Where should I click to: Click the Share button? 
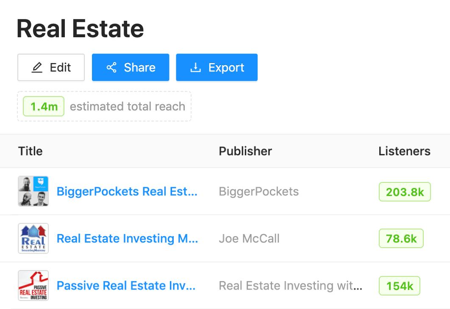131,67
